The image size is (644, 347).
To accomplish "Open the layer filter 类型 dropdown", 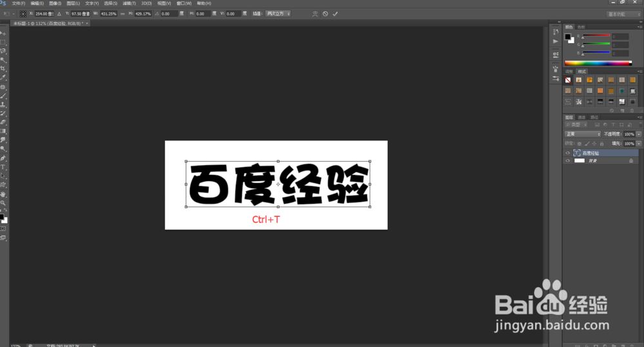I will 576,124.
